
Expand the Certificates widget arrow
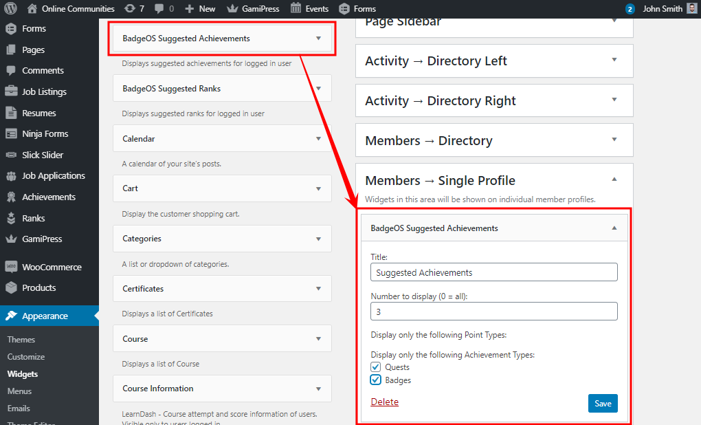coord(318,288)
